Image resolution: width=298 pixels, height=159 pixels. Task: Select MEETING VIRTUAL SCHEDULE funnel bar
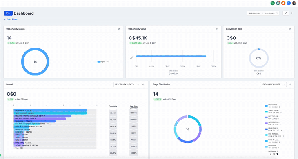tap(42, 116)
